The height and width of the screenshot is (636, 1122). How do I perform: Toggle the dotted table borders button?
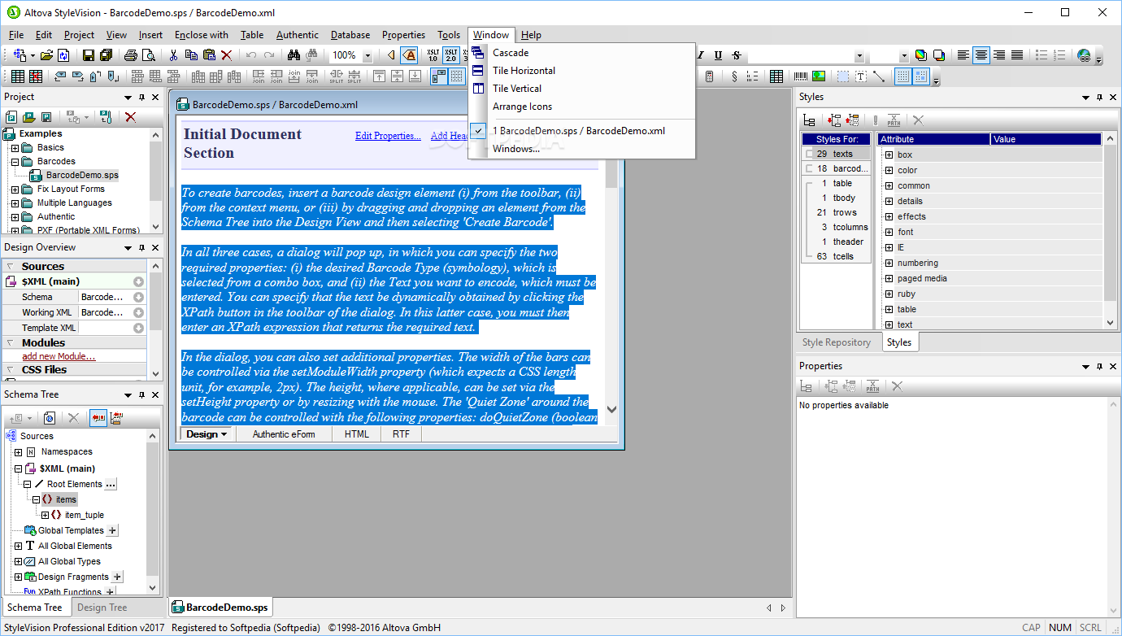tap(457, 76)
